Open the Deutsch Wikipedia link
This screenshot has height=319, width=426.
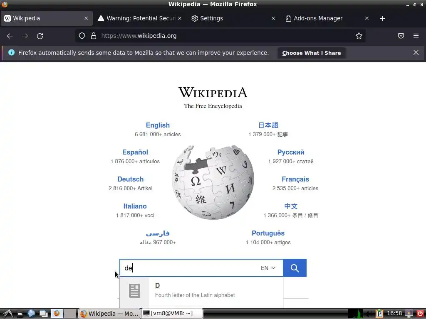(130, 179)
